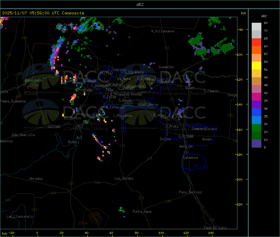Select the V_Atuel label
This screenshot has width=280, height=237.
click(x=160, y=115)
